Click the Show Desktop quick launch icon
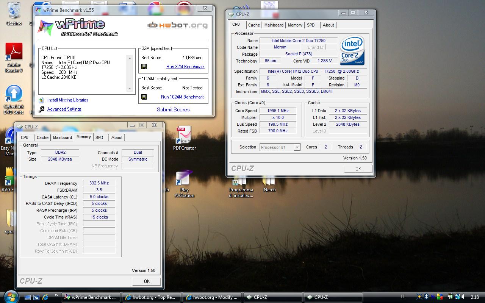The height and width of the screenshot is (303, 485). pyautogui.click(x=27, y=297)
